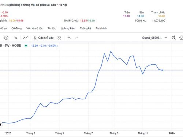Click the company name Ngân hàng Thương mại Cổ phần Sài Gòn – Hà Nội
183x137 pixels.
[x=37, y=5]
